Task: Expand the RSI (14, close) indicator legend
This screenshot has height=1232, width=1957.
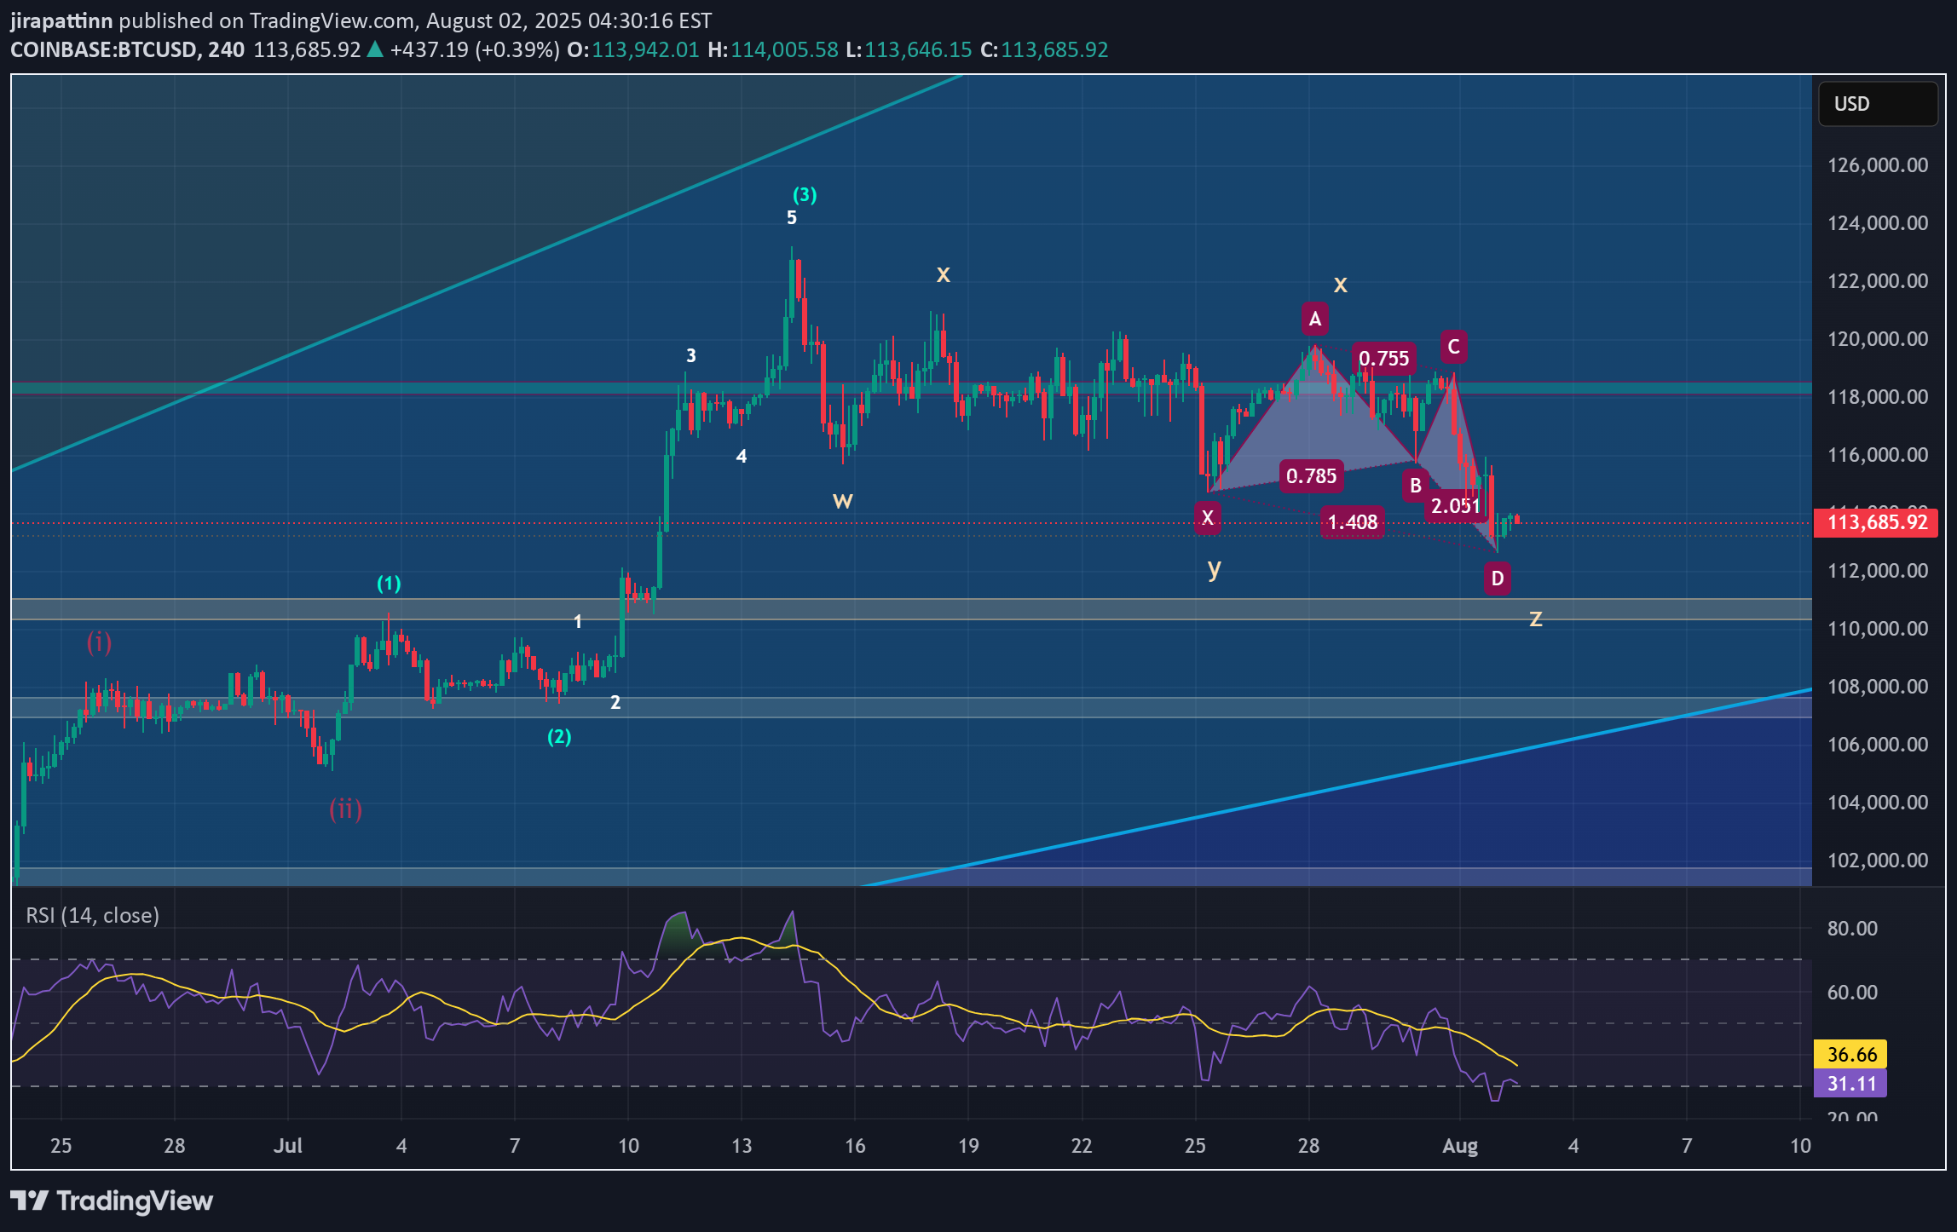Action: pyautogui.click(x=91, y=916)
